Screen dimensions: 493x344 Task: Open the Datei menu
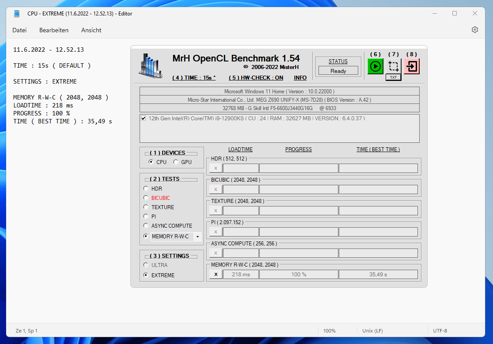click(x=19, y=30)
